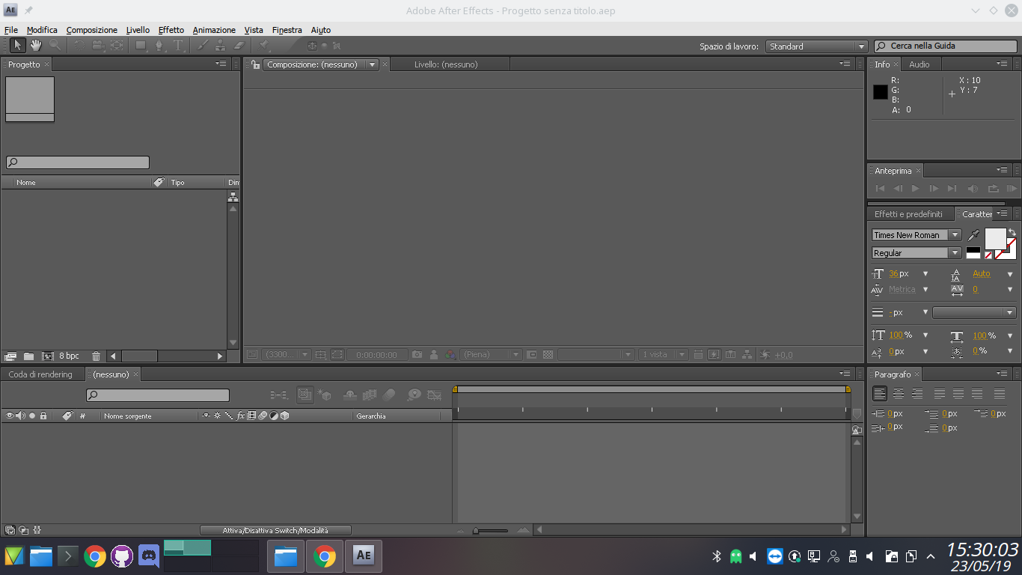Open the Composizione menu
The width and height of the screenshot is (1022, 575).
(91, 30)
